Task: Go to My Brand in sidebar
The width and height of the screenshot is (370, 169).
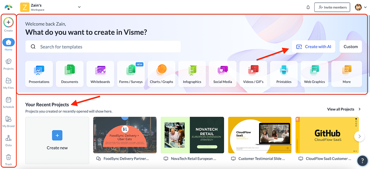Action: click(8, 119)
